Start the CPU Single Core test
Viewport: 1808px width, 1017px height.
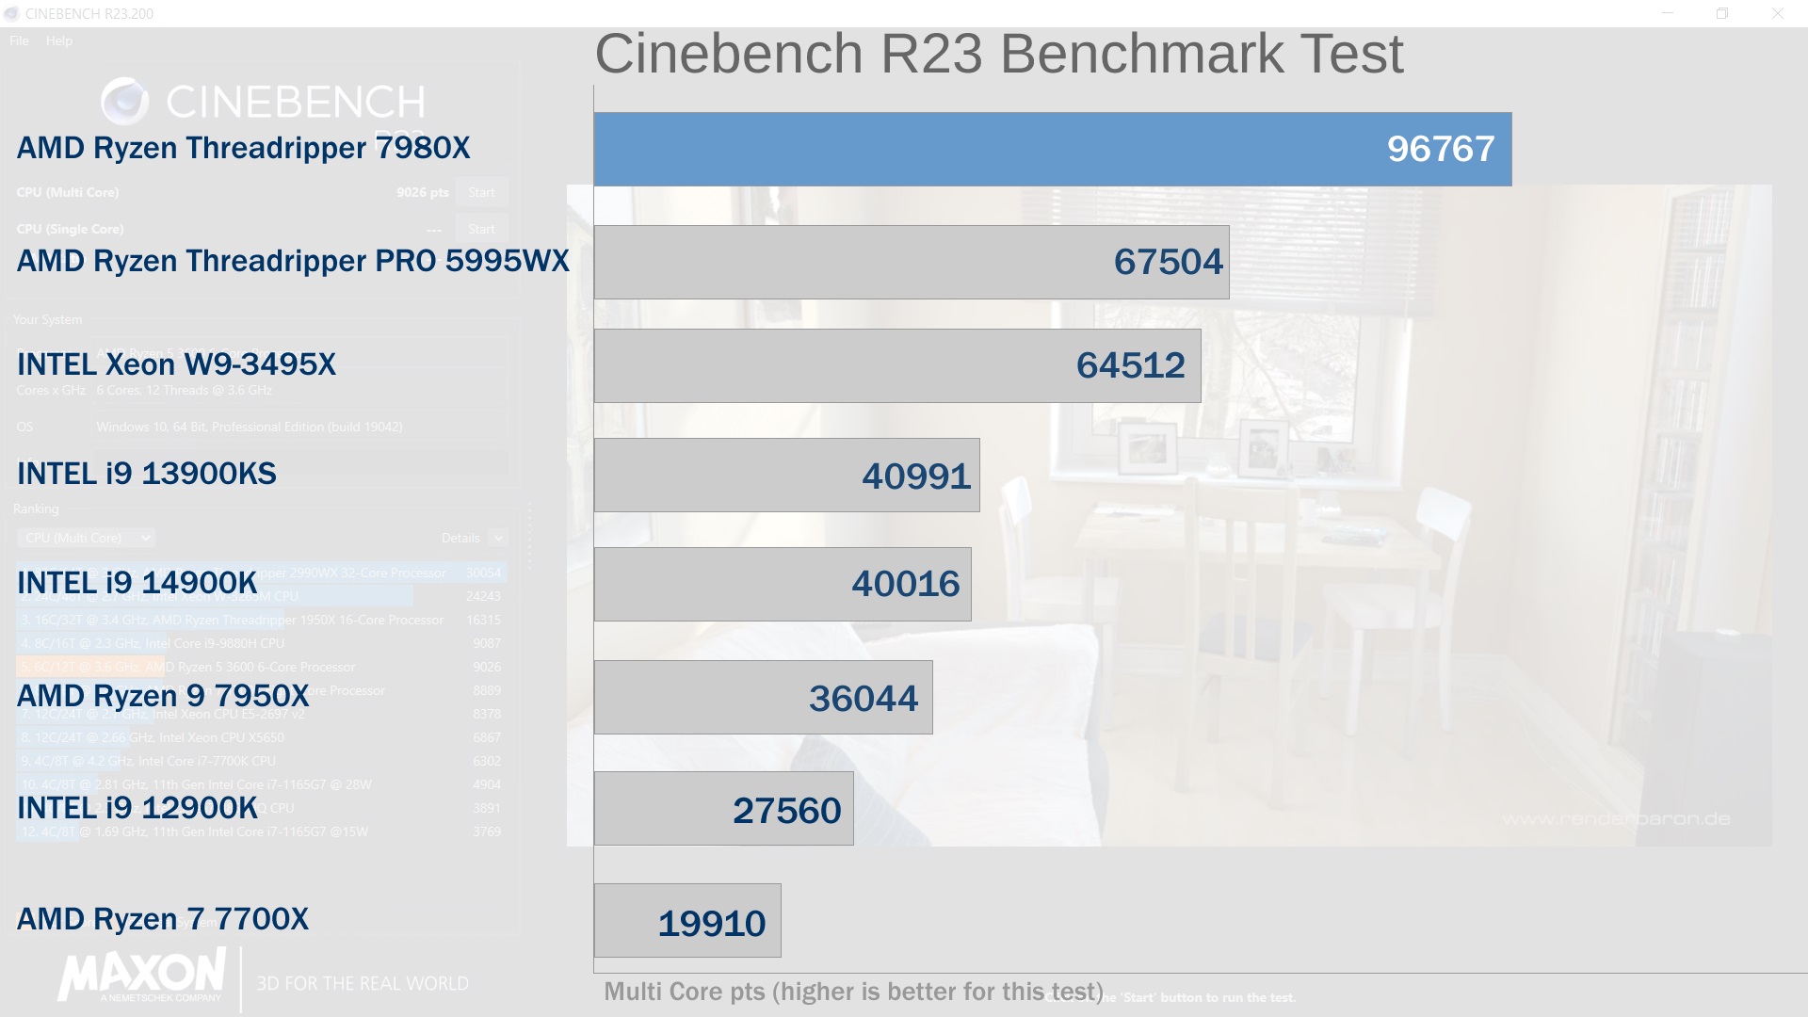click(x=481, y=228)
